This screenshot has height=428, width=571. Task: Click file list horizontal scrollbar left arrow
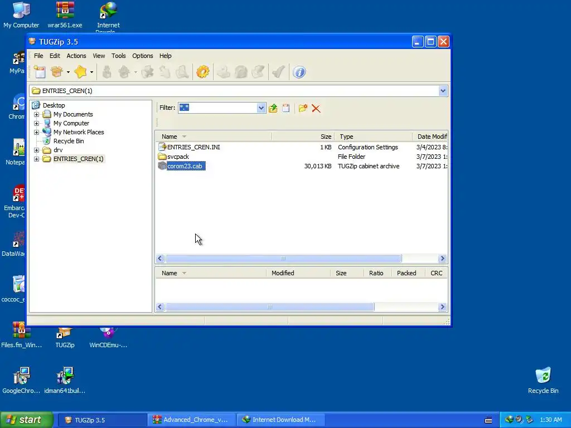pyautogui.click(x=160, y=259)
